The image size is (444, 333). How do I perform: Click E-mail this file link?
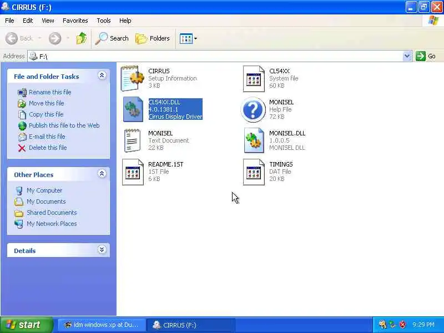(x=47, y=137)
